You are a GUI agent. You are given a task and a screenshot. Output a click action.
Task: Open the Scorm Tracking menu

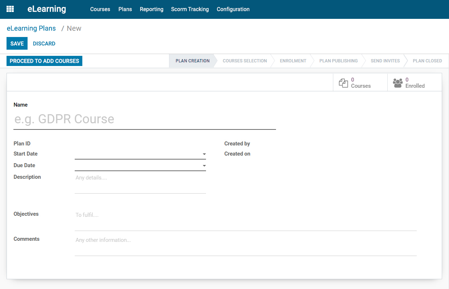tap(190, 9)
